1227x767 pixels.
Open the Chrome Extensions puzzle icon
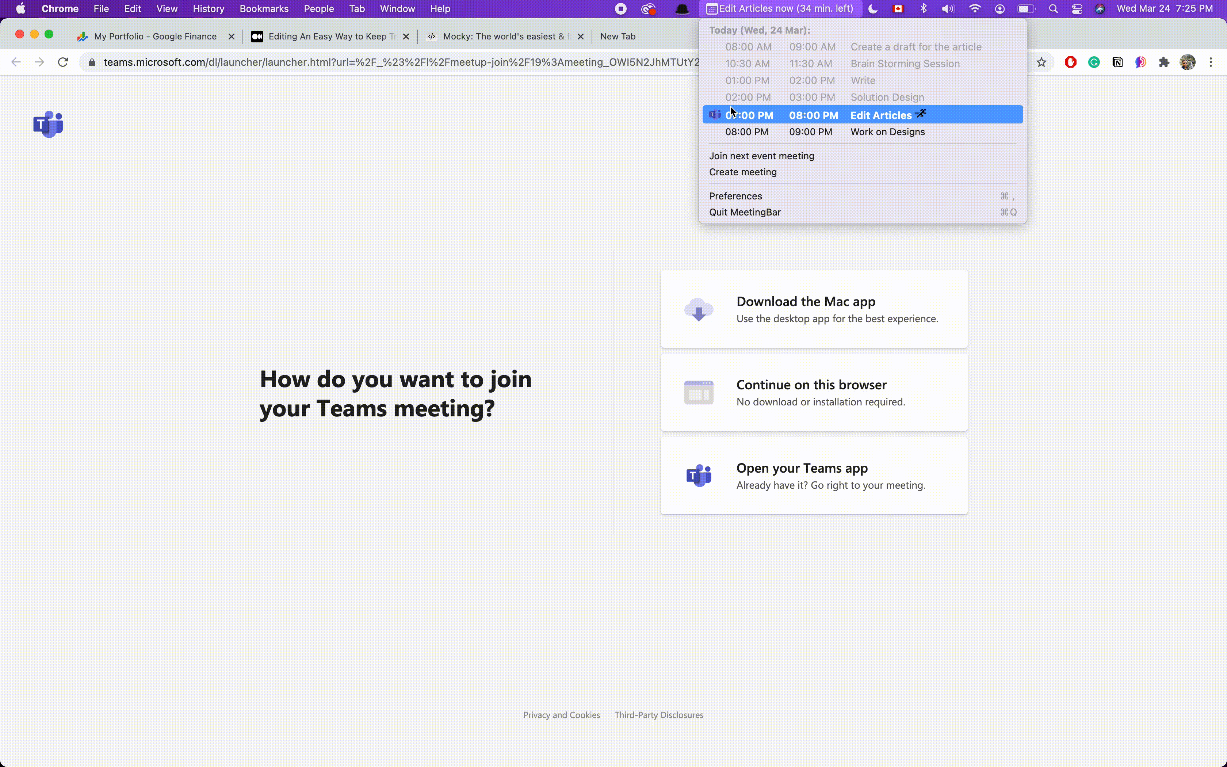[1163, 62]
